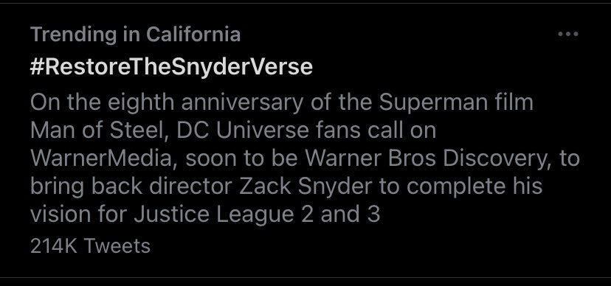
Task: Click the word "Tweets" below the description
Action: [x=117, y=246]
